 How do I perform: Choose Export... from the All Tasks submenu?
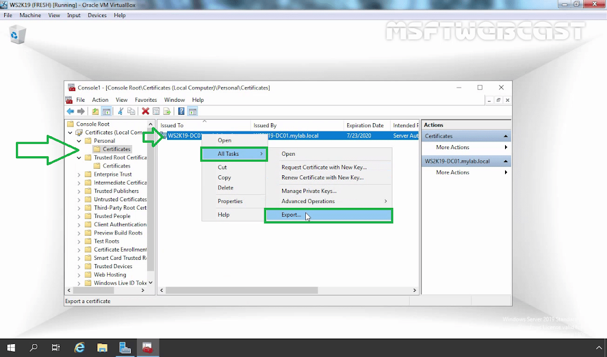pos(328,215)
